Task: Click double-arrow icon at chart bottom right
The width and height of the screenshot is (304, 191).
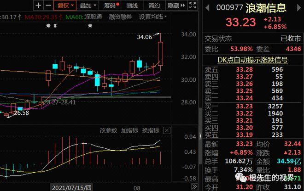Action: tap(194, 187)
